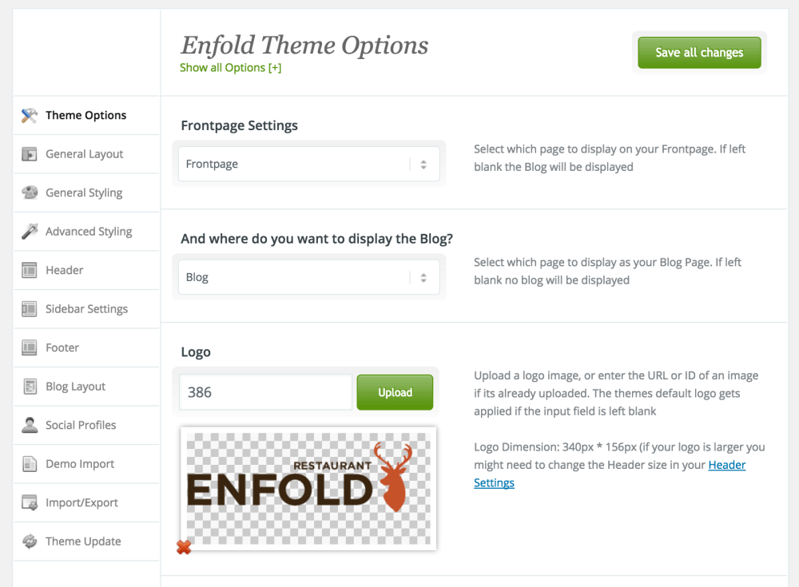799x587 pixels.
Task: Open the Frontpage Settings dropdown
Action: pyautogui.click(x=308, y=164)
